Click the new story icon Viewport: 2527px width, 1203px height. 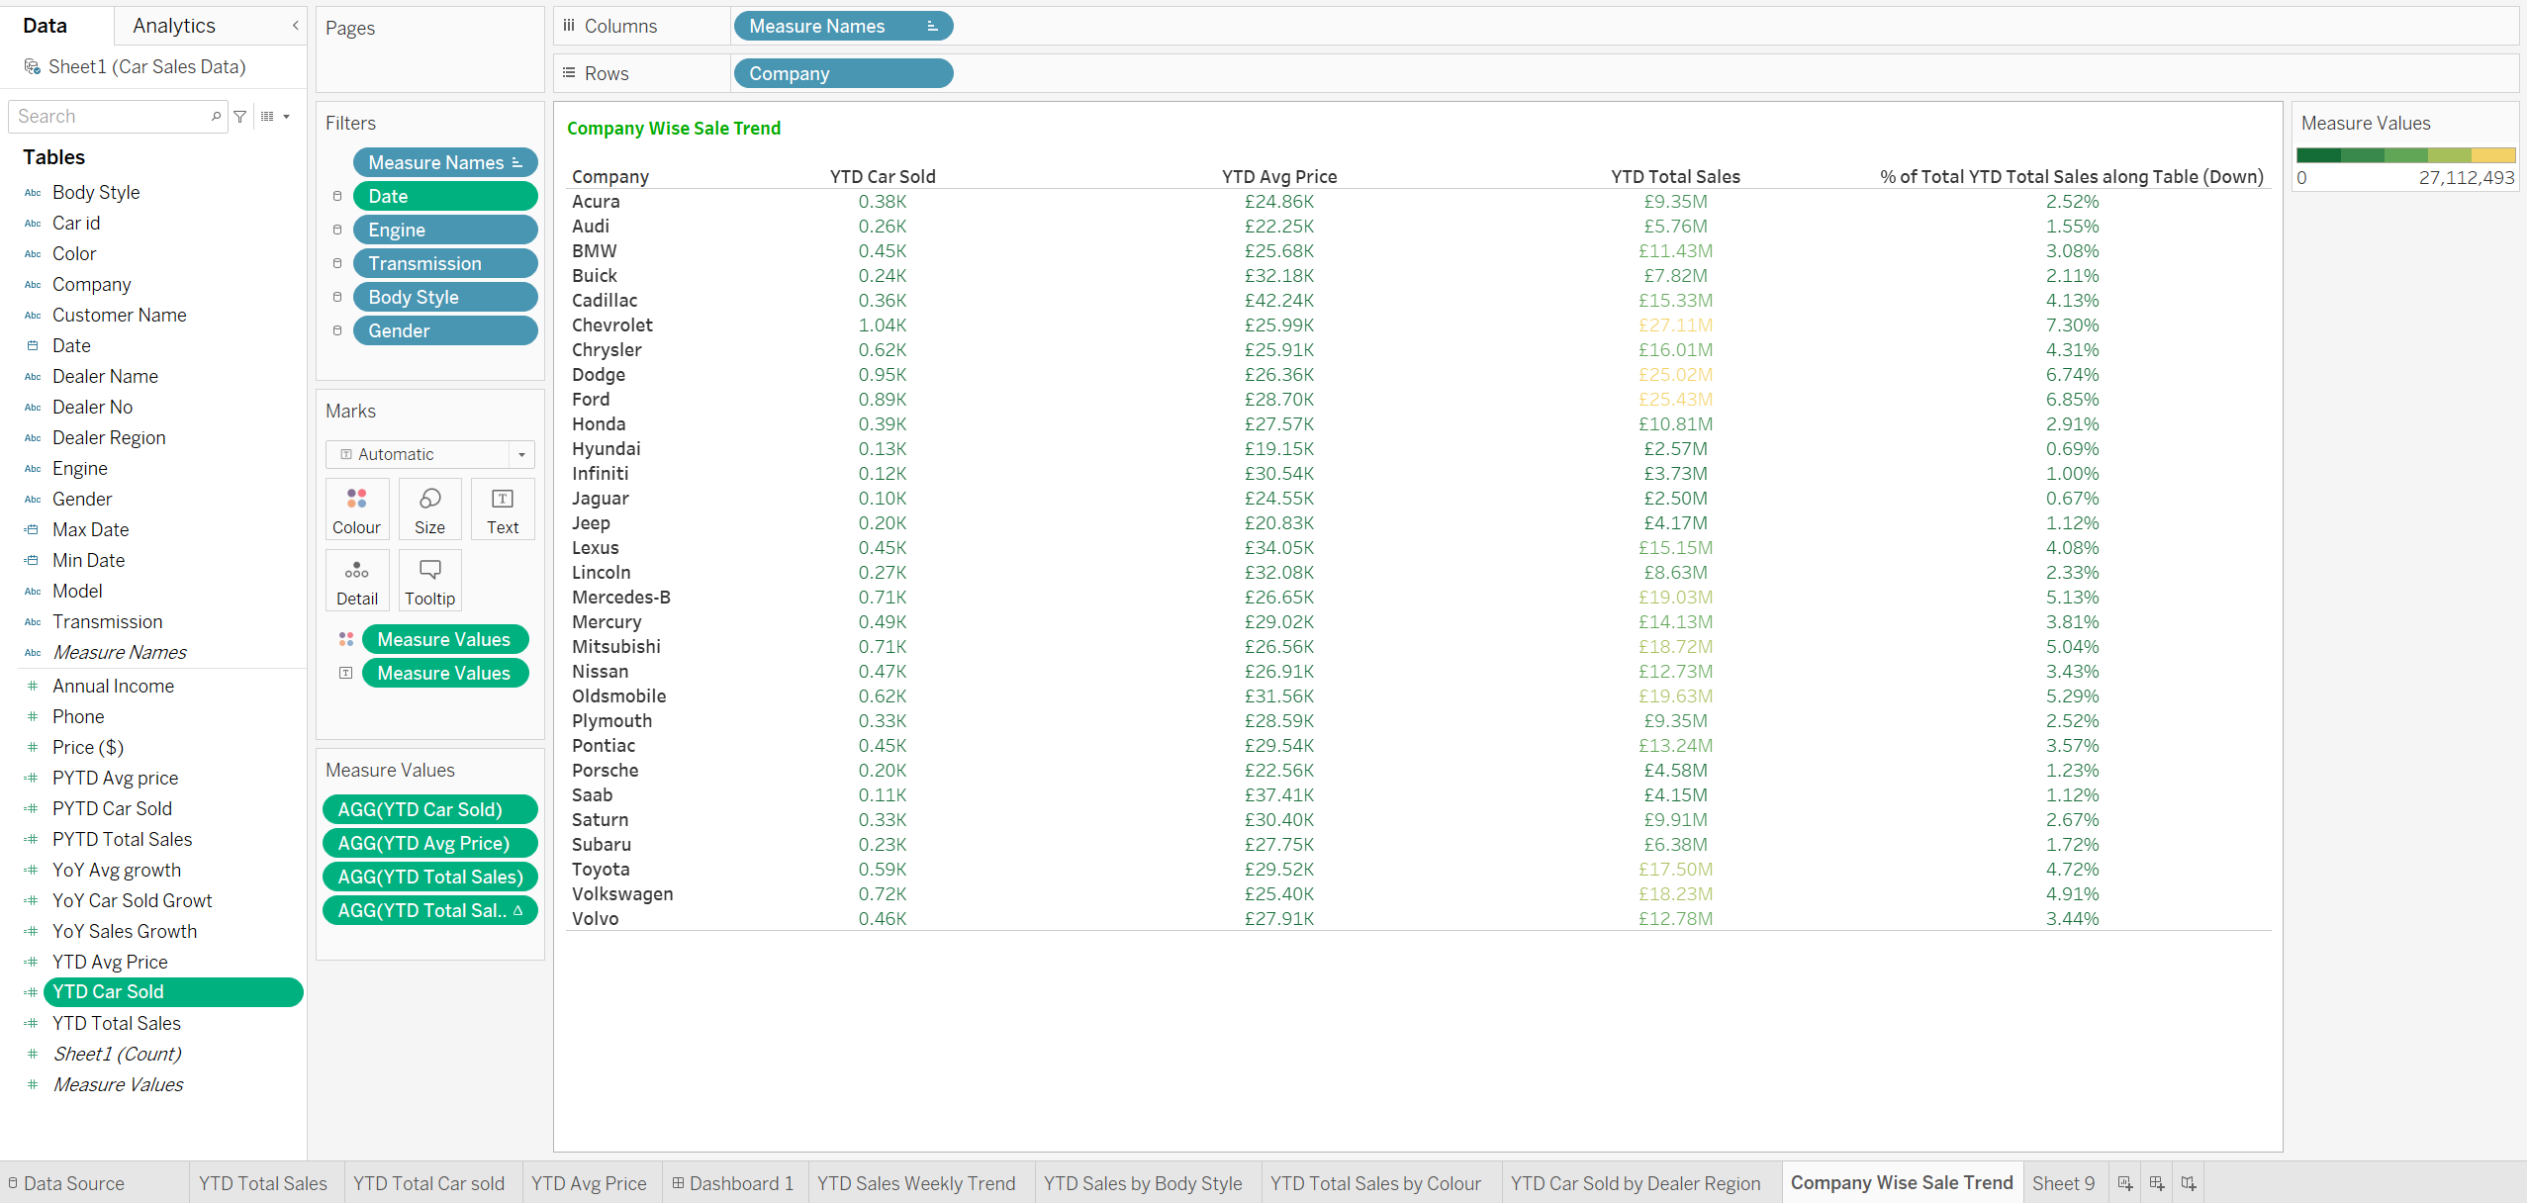point(2188,1183)
